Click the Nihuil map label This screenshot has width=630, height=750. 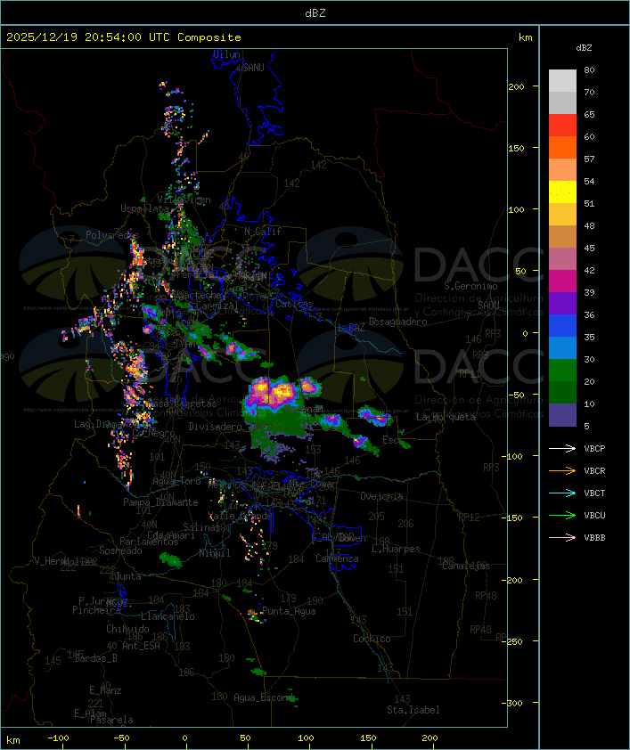pyautogui.click(x=214, y=553)
